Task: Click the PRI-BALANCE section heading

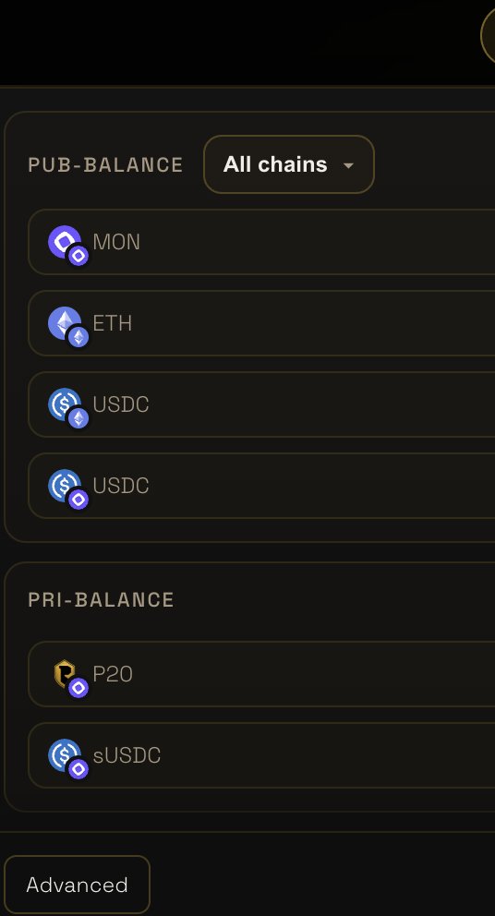Action: [101, 600]
